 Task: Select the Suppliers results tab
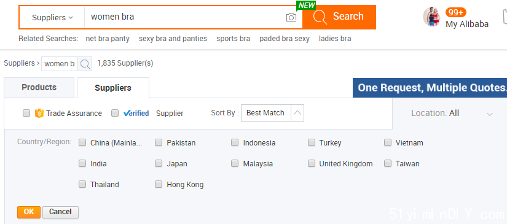coord(113,88)
